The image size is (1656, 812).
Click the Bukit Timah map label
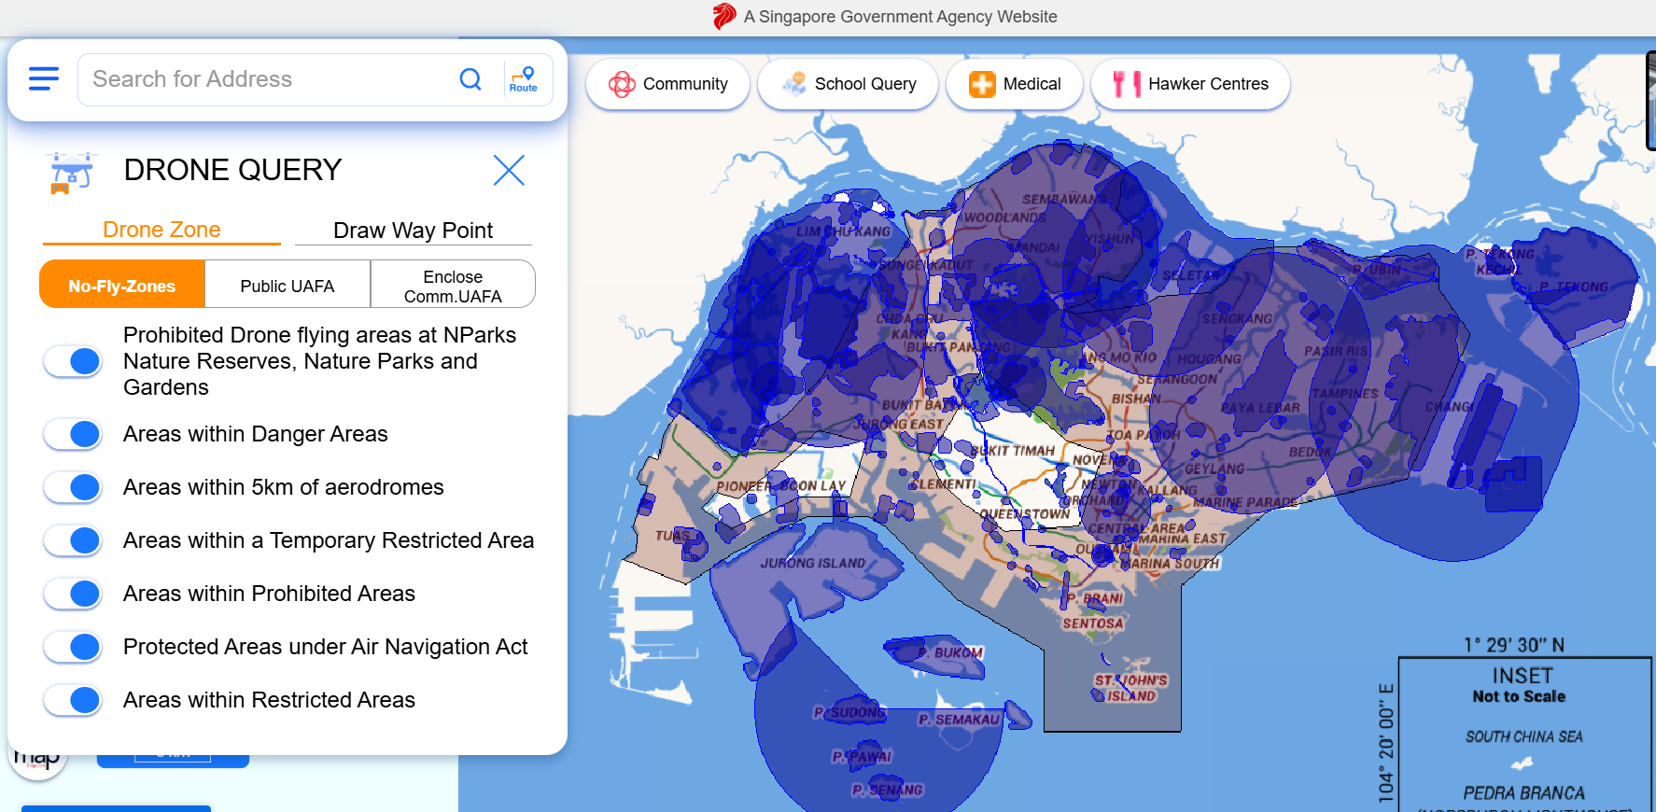click(1013, 451)
